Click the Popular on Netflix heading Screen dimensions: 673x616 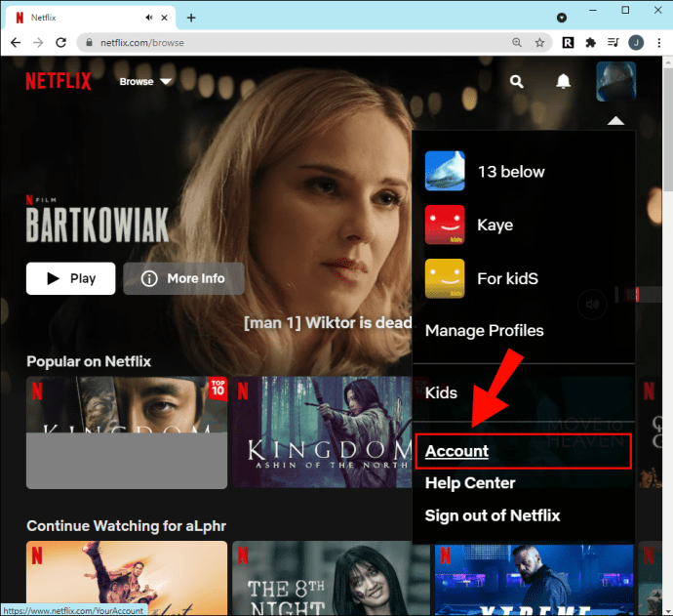(x=89, y=361)
